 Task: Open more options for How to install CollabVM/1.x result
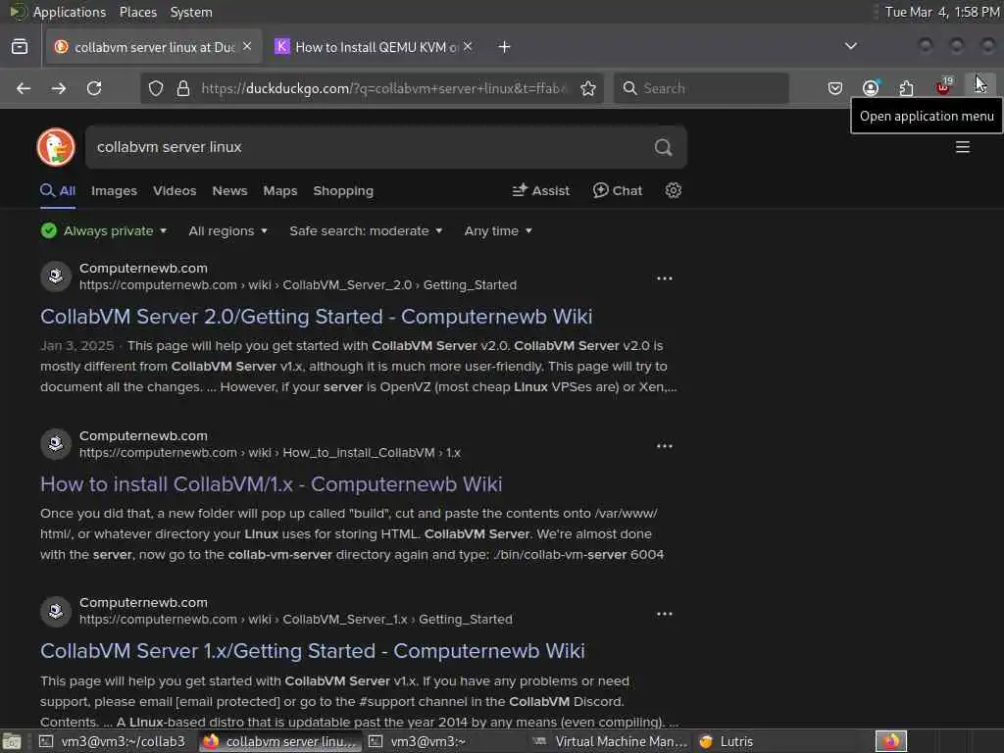click(665, 446)
